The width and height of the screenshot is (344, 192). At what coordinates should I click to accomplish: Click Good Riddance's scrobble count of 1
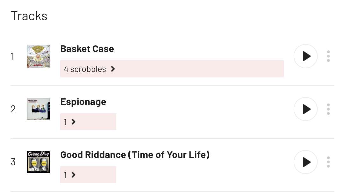[x=66, y=175]
